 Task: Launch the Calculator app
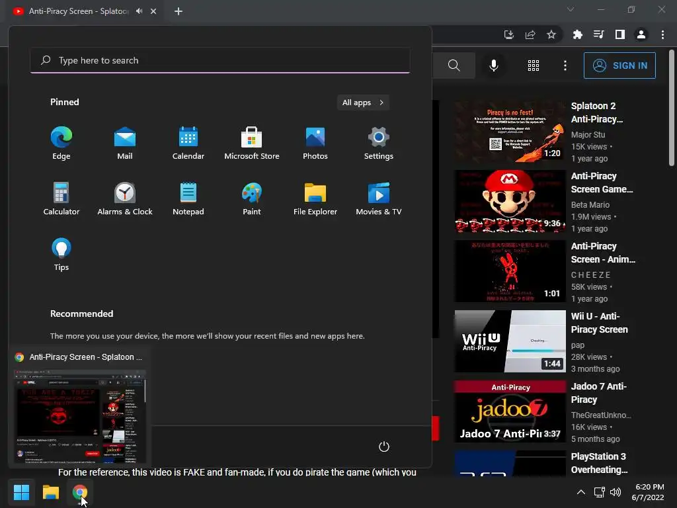pos(61,198)
